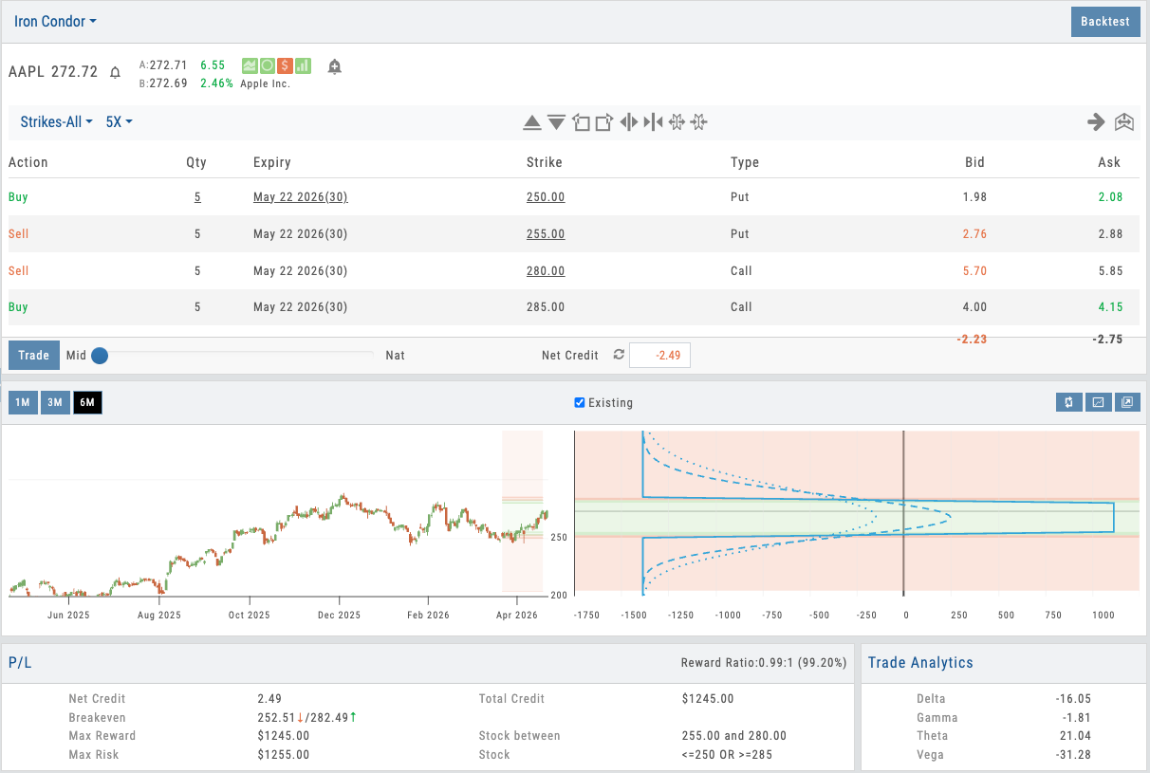Click the swap-axes icon above risk graph
The image size is (1150, 773).
1069,402
